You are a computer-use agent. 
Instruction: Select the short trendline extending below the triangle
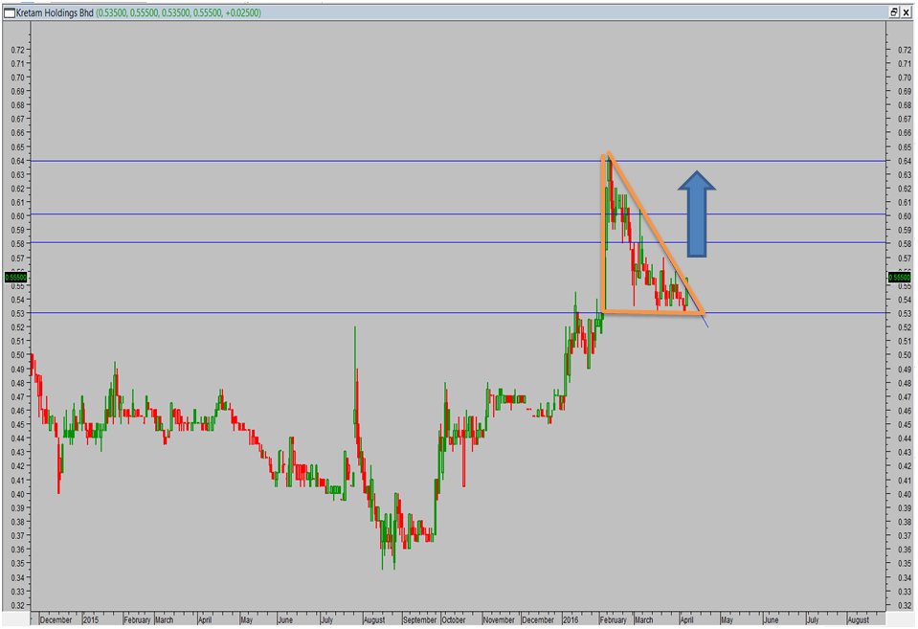pyautogui.click(x=706, y=324)
